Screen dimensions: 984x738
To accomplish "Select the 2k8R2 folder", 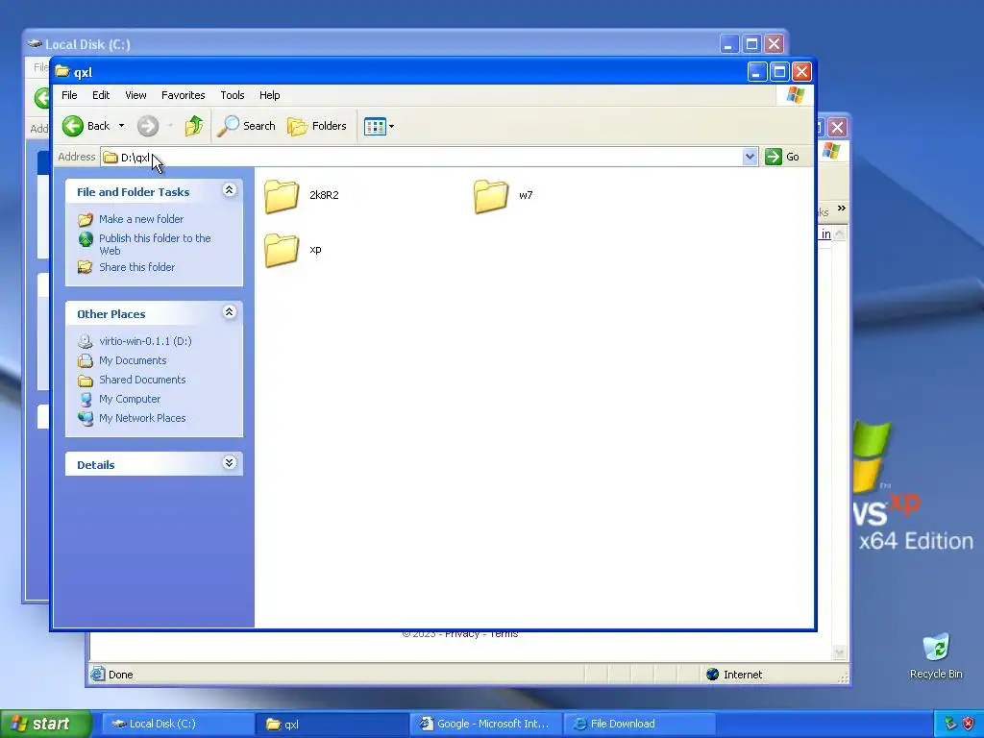I will 302,196.
